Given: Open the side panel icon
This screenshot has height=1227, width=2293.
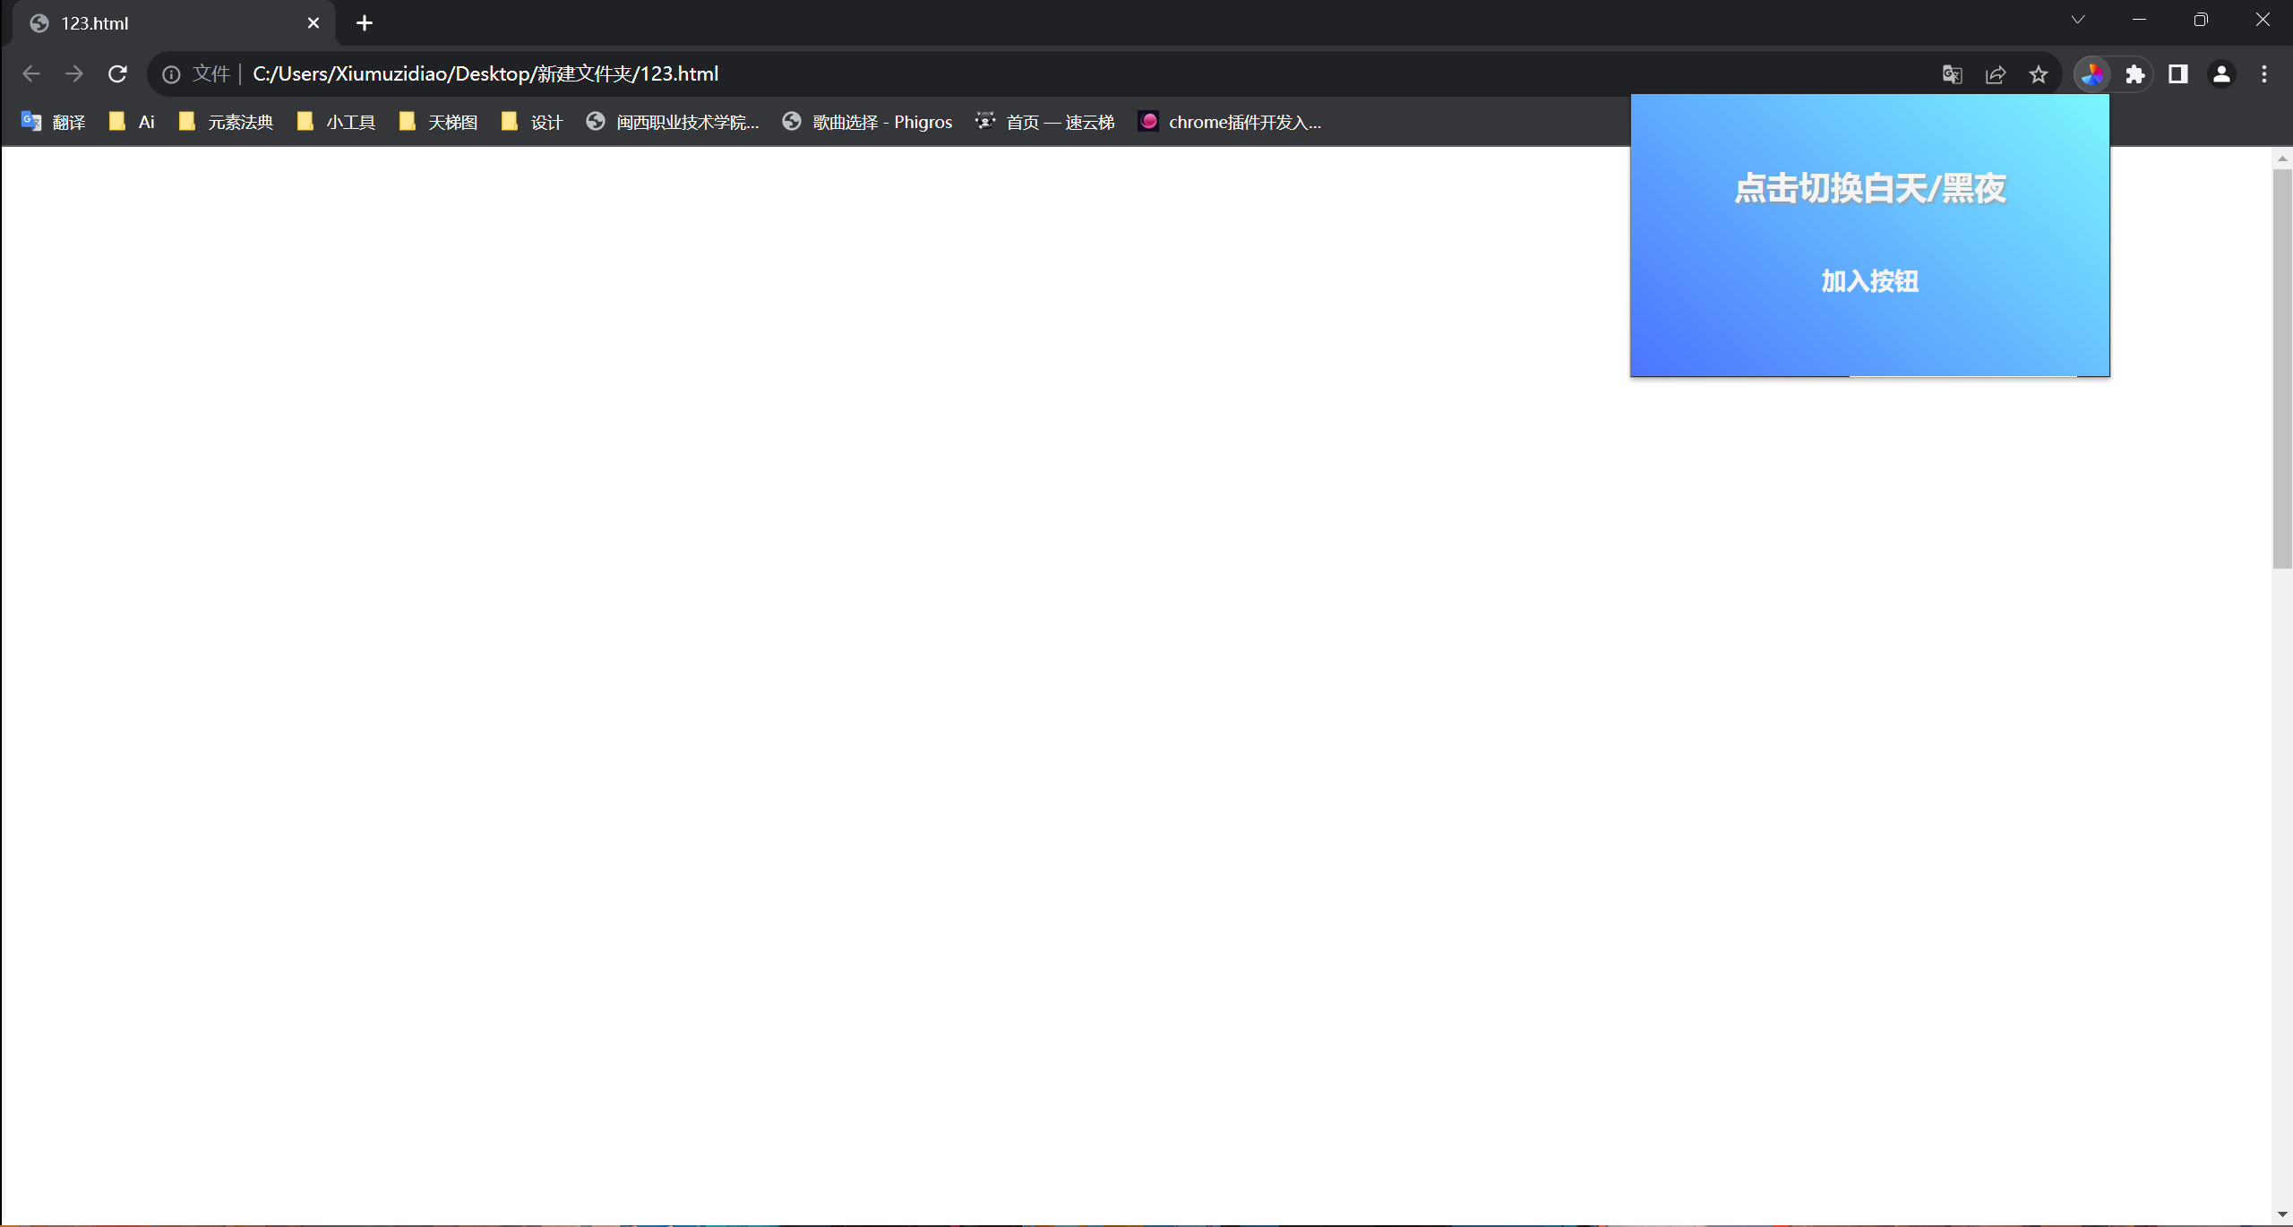Looking at the screenshot, I should [2178, 74].
